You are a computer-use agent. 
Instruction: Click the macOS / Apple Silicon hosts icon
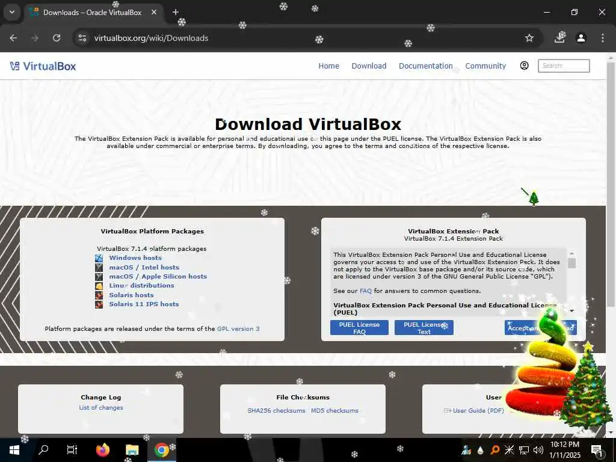99,277
